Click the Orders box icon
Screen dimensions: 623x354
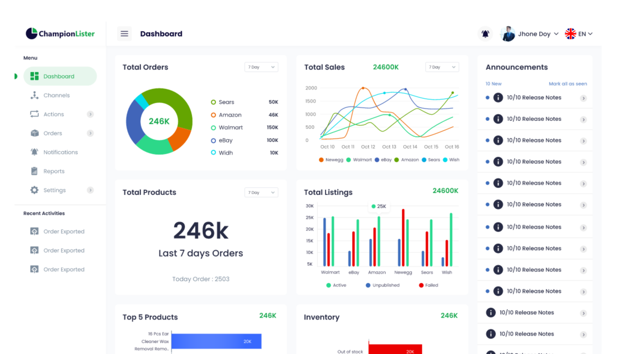(x=34, y=133)
